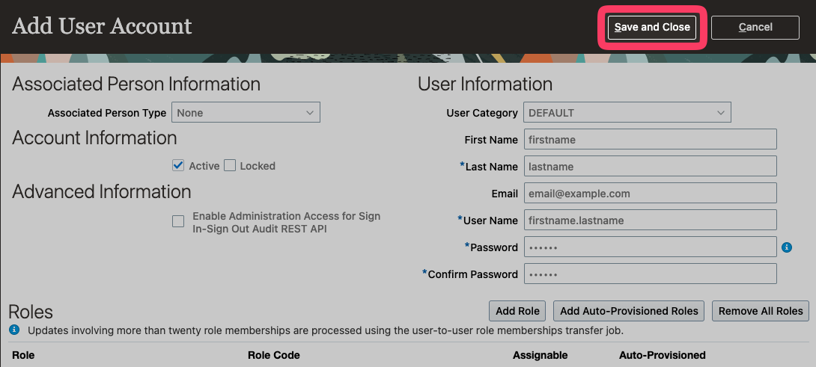Focus the Password field
Image resolution: width=816 pixels, height=367 pixels.
(650, 247)
